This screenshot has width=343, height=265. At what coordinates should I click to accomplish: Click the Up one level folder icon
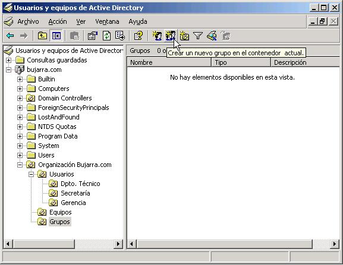[42, 36]
